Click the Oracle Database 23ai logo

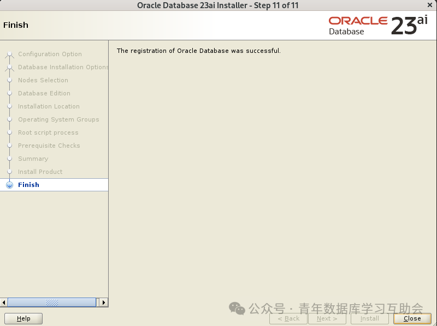click(x=378, y=26)
